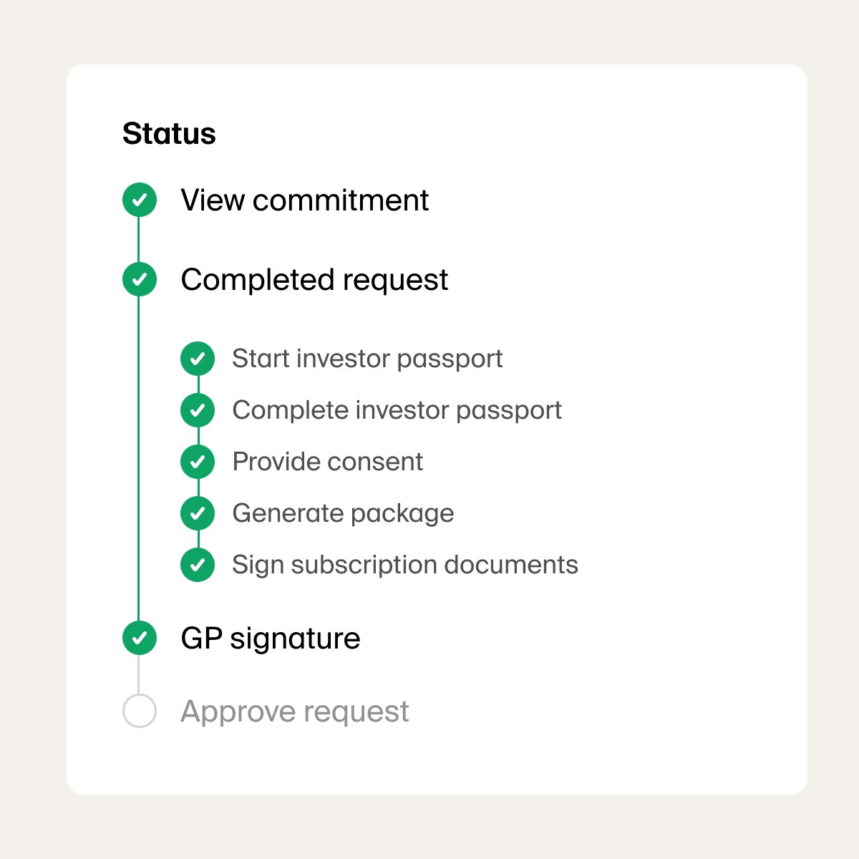The height and width of the screenshot is (859, 859).
Task: Click the Start investor passport check icon
Action: [198, 359]
